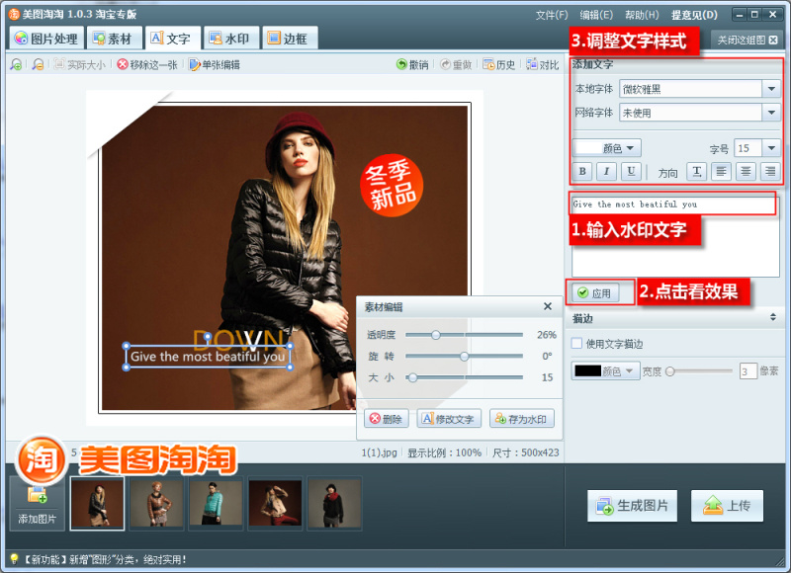Align text to the left
The image size is (791, 573).
coord(722,171)
